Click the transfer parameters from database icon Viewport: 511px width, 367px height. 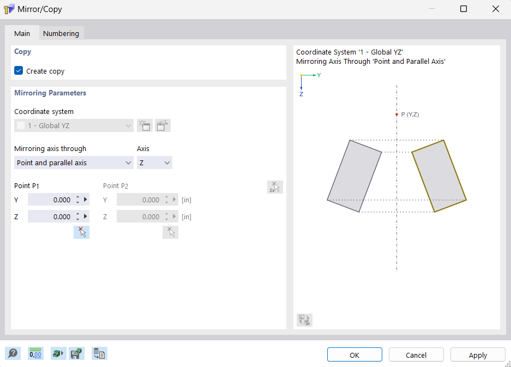99,353
